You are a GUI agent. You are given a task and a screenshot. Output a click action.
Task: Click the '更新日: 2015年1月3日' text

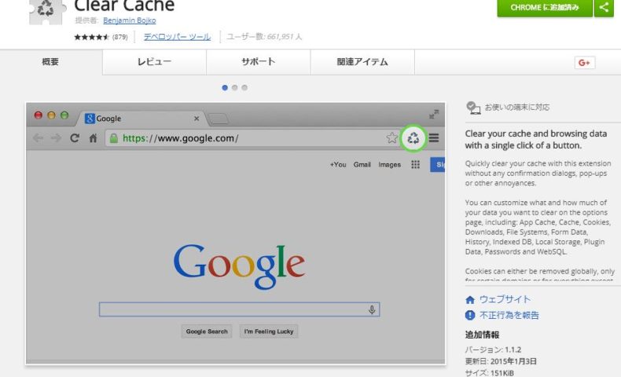(x=501, y=361)
